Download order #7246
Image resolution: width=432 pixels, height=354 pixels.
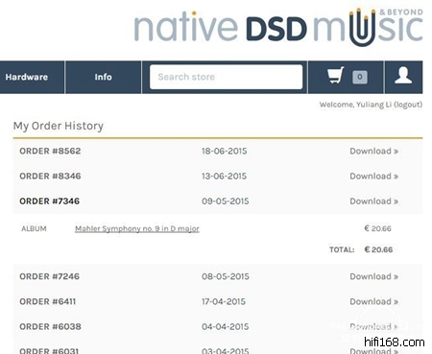click(x=373, y=276)
